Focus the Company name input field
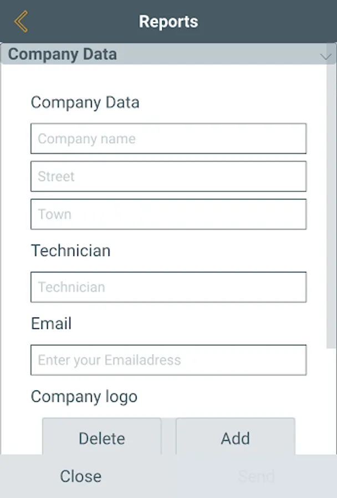Screen dimensions: 337x498 [x=168, y=138]
